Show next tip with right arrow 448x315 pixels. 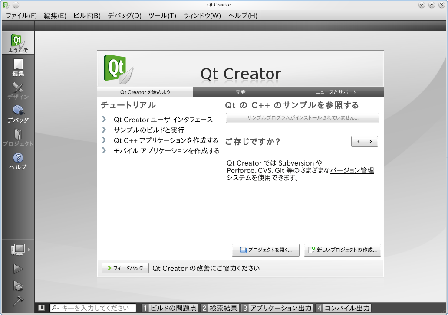point(371,142)
